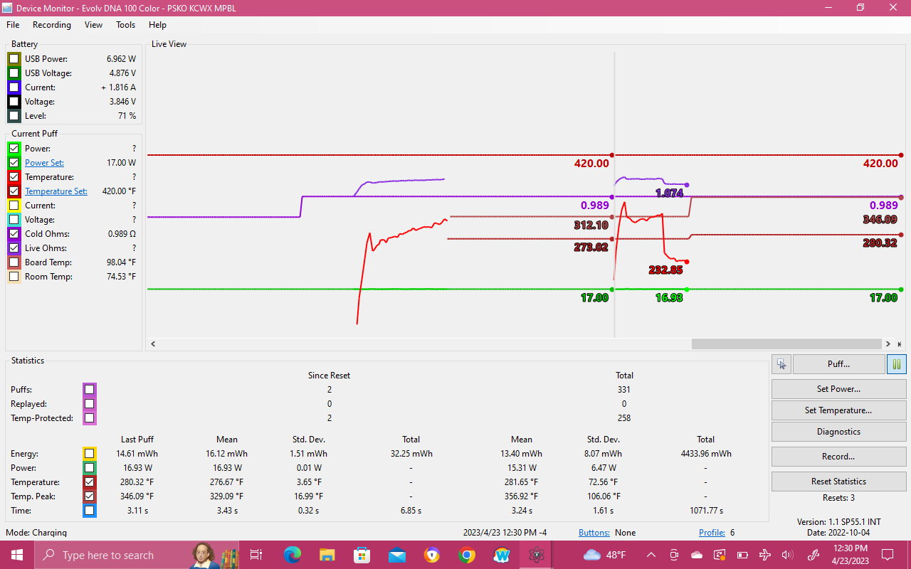The image size is (911, 569).
Task: Uncheck the Cold Ohms checkbox
Action: 14,234
